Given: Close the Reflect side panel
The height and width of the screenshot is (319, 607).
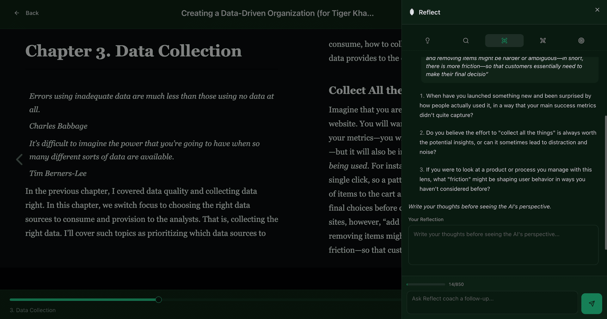Looking at the screenshot, I should click(x=597, y=10).
